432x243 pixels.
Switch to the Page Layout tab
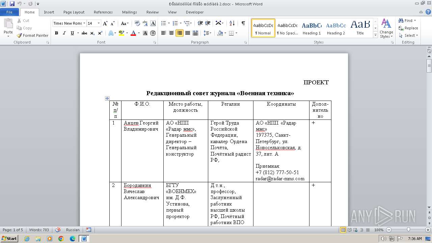pyautogui.click(x=74, y=12)
